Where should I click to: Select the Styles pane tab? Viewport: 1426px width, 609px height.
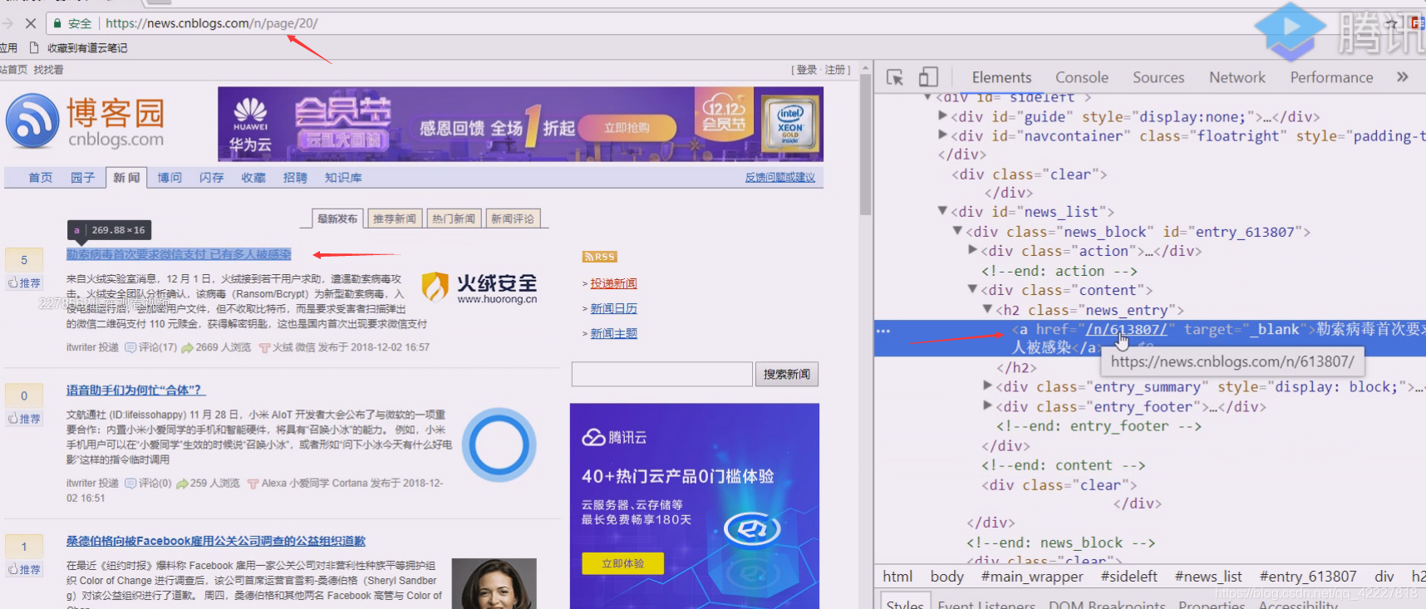click(905, 603)
